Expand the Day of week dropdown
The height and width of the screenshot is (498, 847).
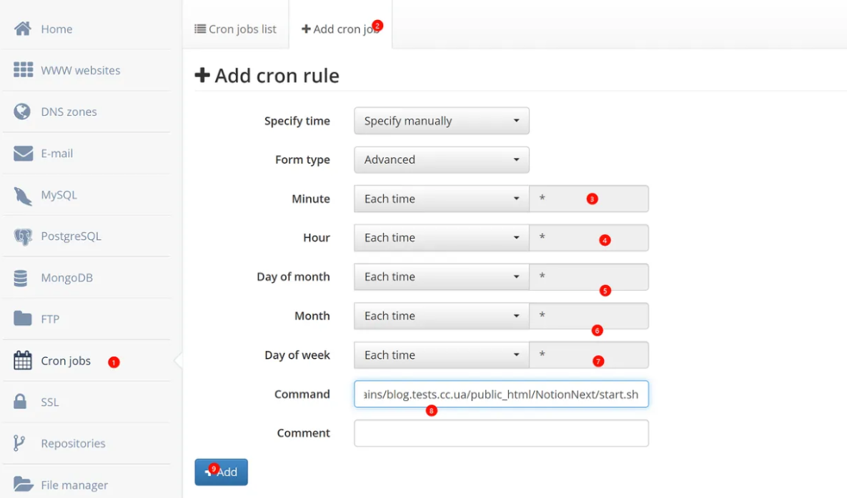[441, 355]
